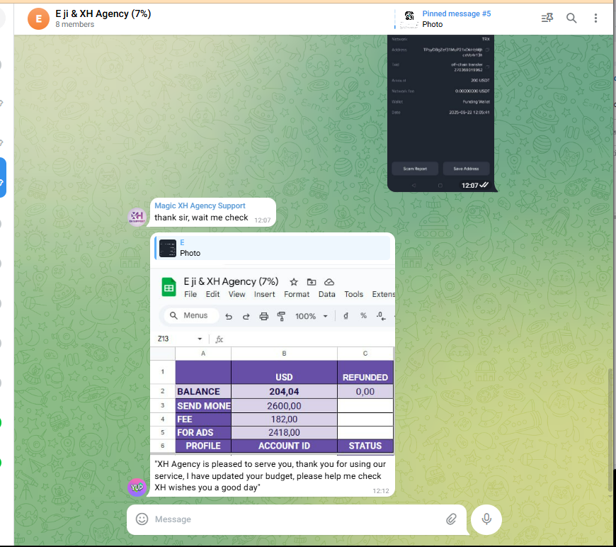Open search in this chat

pyautogui.click(x=571, y=18)
